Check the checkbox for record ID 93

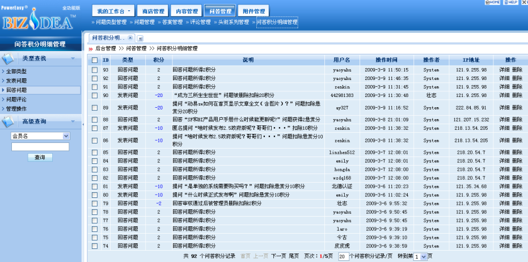95,70
